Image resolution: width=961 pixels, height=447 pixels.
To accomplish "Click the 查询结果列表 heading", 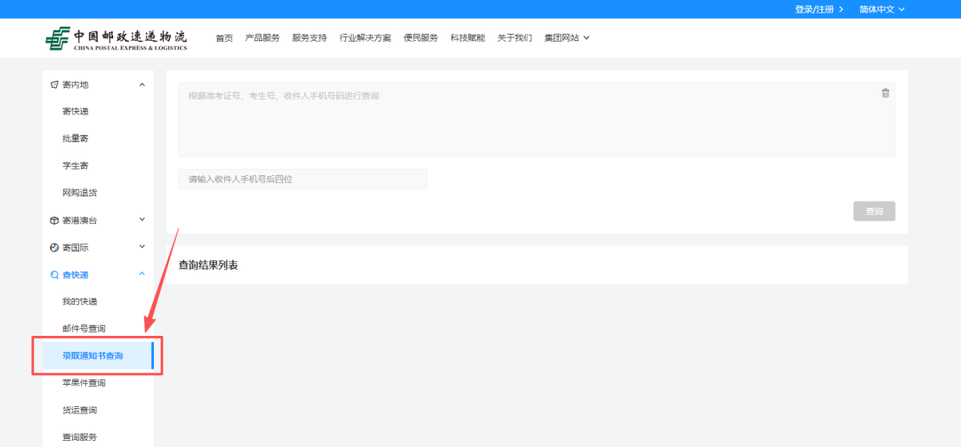I will (x=207, y=265).
